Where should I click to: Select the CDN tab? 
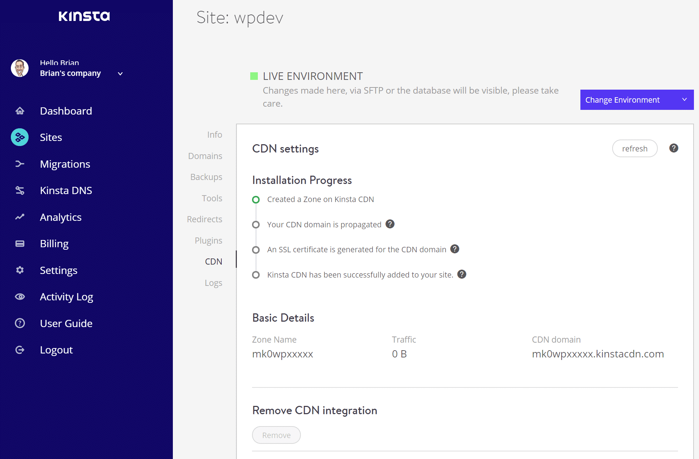click(x=213, y=261)
